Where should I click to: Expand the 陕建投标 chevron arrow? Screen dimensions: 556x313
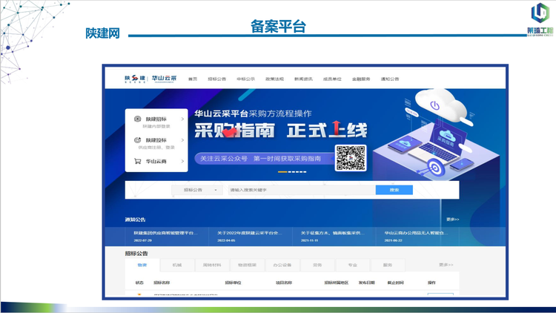(182, 140)
